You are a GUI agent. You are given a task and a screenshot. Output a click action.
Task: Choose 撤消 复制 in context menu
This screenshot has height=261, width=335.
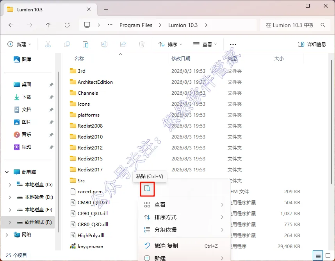coord(184,246)
